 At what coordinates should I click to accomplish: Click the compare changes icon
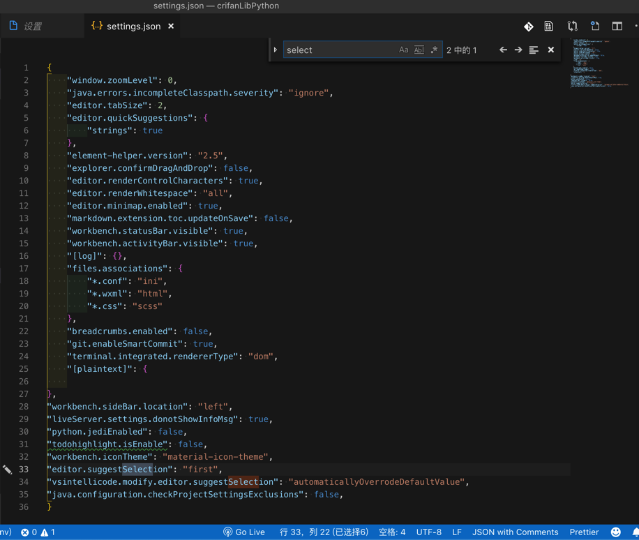point(572,27)
